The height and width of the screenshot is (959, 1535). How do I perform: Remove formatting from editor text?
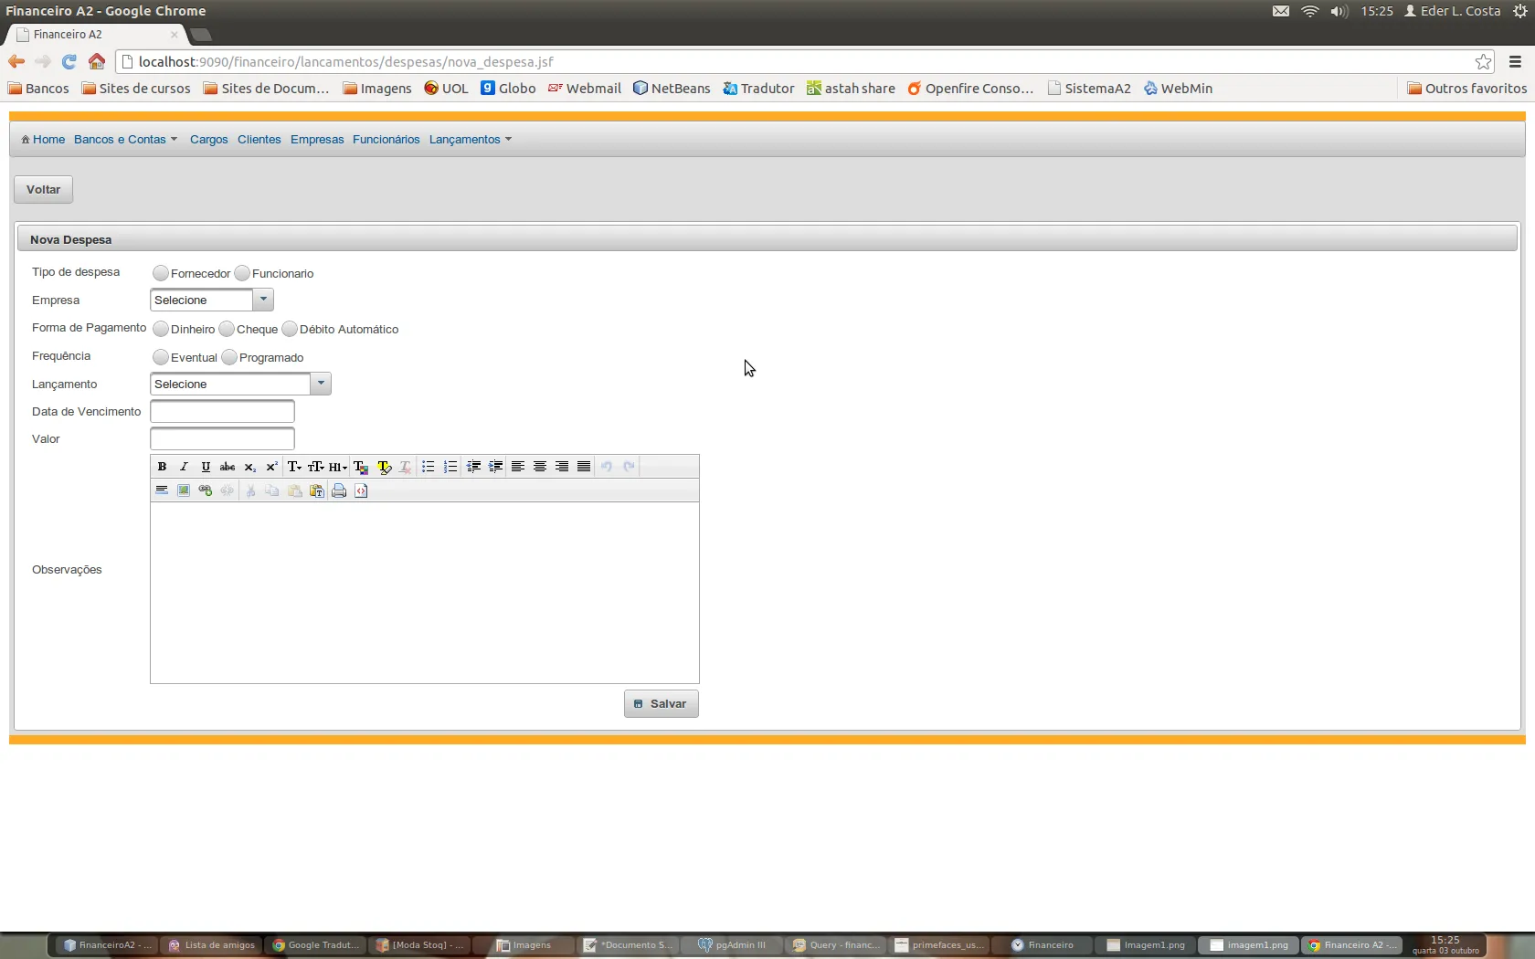click(x=406, y=467)
